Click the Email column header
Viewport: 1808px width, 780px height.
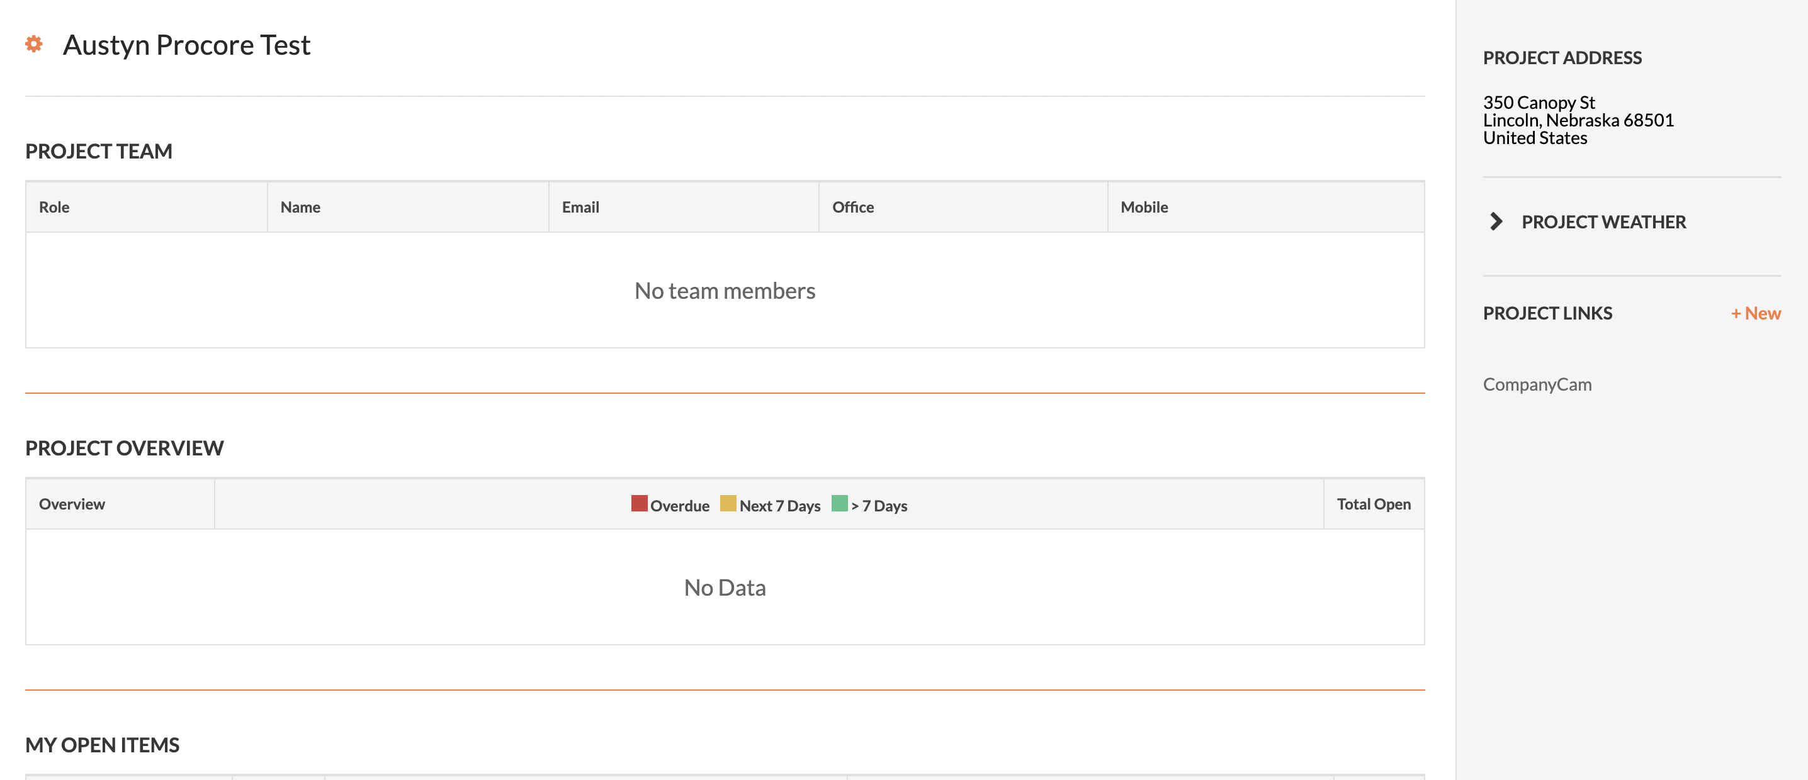click(580, 207)
